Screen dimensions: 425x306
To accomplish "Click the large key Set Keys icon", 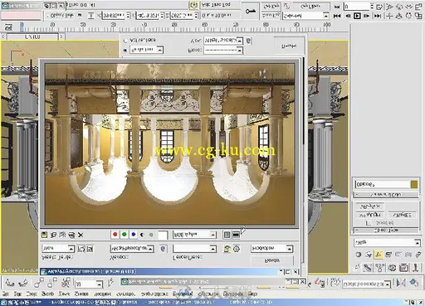I will pos(251,11).
